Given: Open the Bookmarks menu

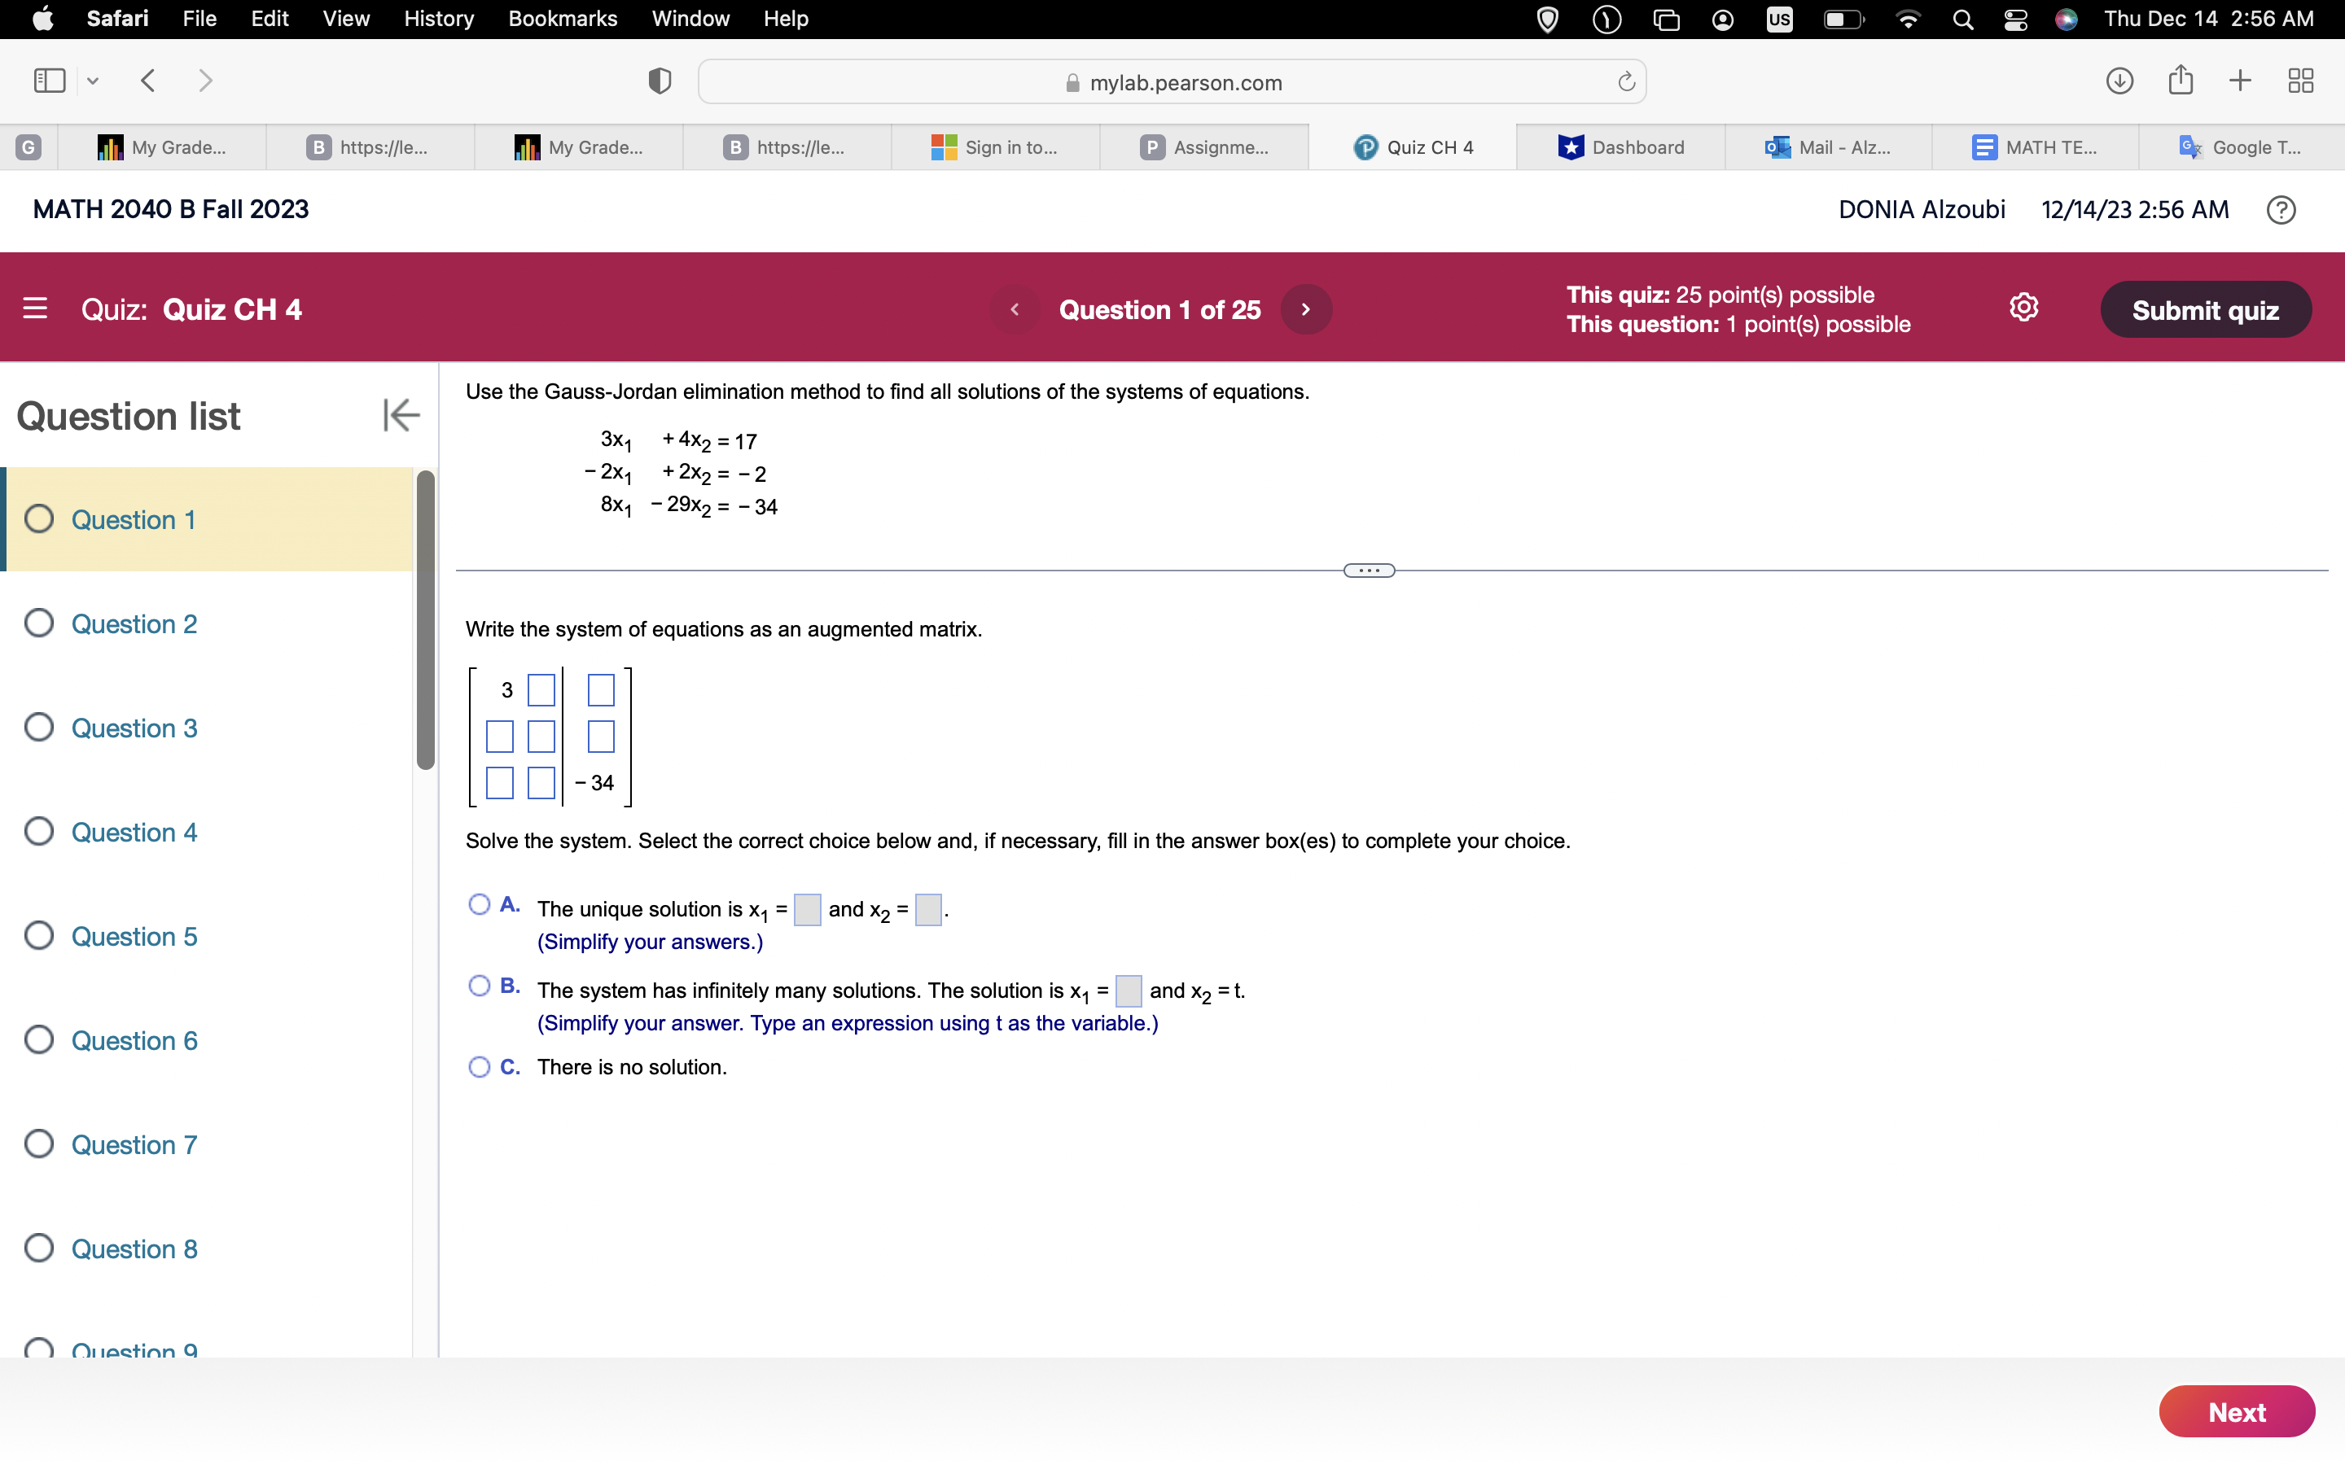Looking at the screenshot, I should point(563,19).
